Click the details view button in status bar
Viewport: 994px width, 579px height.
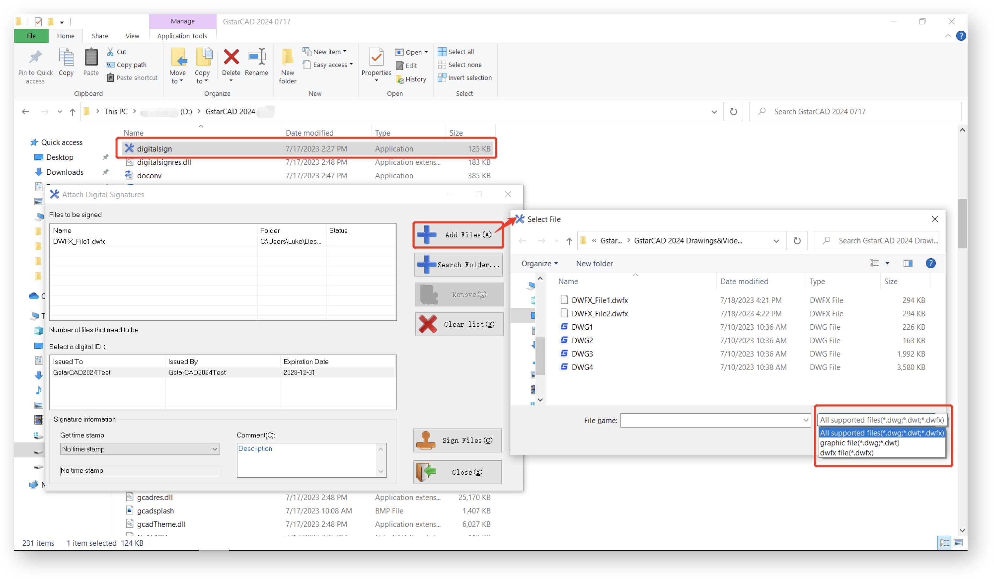click(x=945, y=543)
